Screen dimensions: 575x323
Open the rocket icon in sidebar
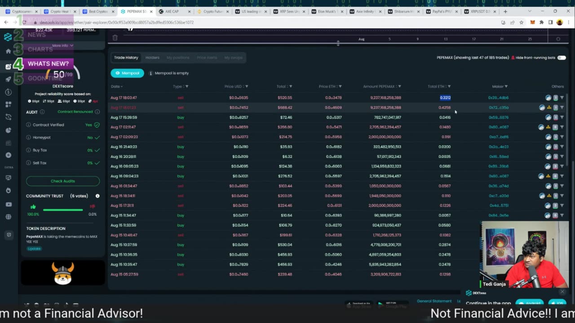[x=8, y=79]
